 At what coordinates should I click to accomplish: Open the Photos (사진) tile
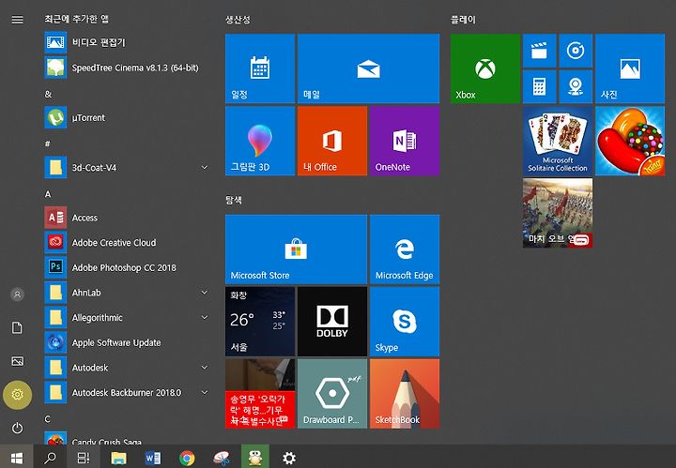[630, 68]
